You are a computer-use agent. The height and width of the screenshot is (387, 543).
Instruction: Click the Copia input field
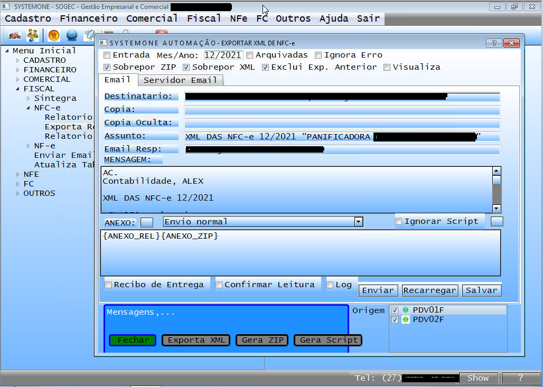coord(342,110)
